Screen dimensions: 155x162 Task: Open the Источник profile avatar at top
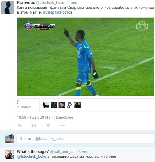[x=8, y=8]
